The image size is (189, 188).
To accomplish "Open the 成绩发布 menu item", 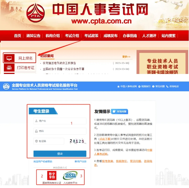I will point(110,36).
